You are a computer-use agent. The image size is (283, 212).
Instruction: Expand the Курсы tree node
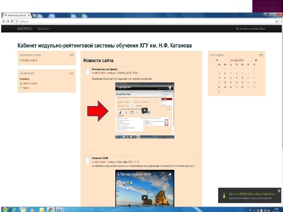point(21,88)
